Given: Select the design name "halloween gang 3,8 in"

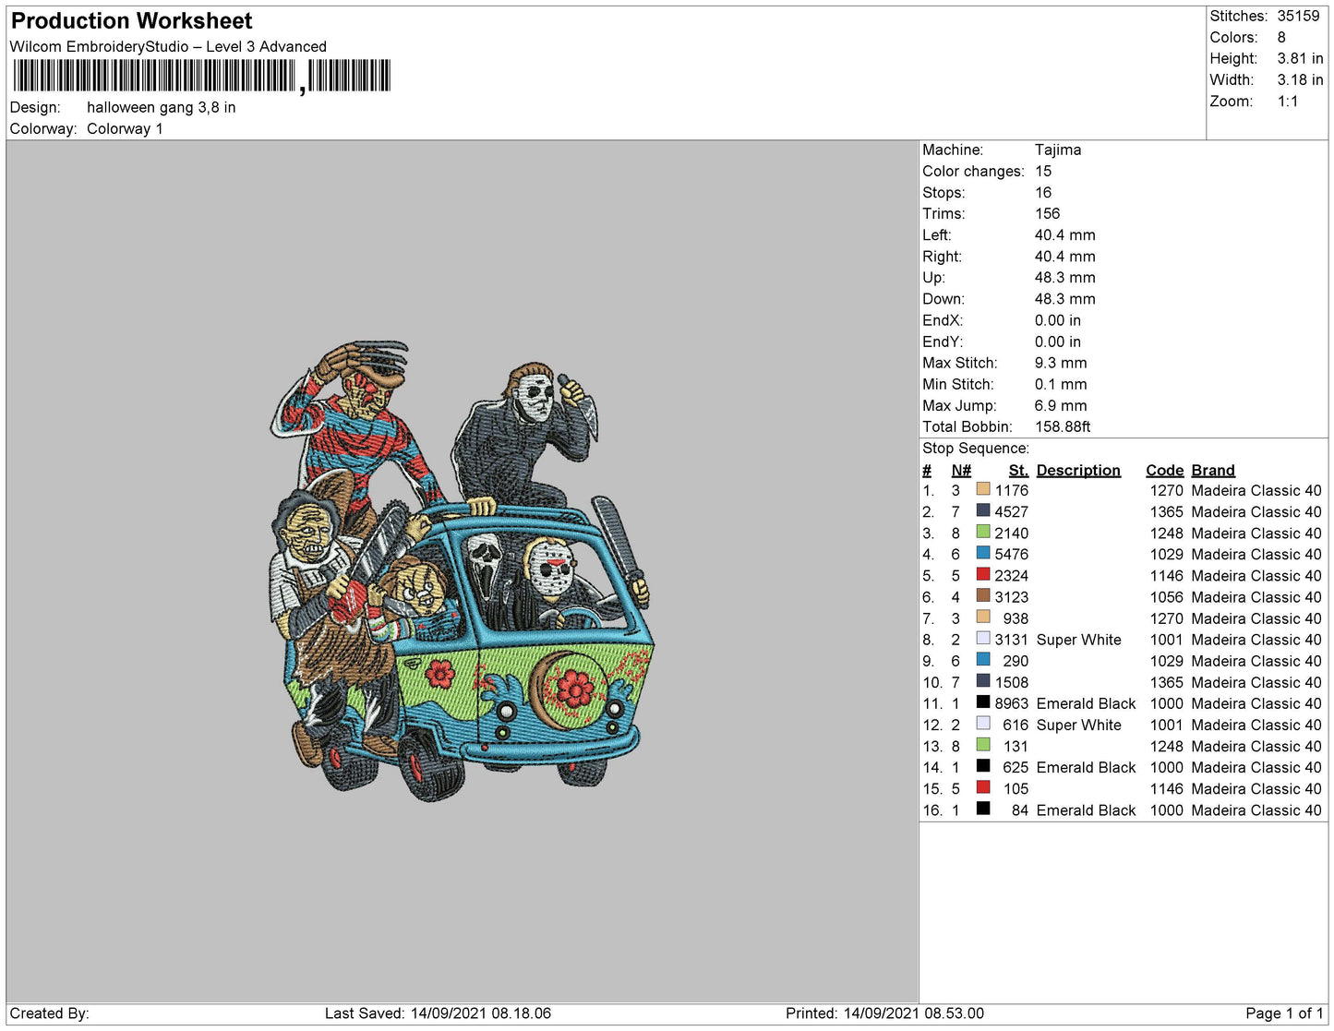Looking at the screenshot, I should coord(161,107).
